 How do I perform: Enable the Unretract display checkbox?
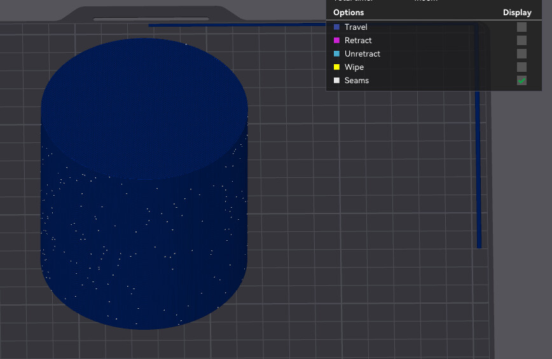[521, 54]
